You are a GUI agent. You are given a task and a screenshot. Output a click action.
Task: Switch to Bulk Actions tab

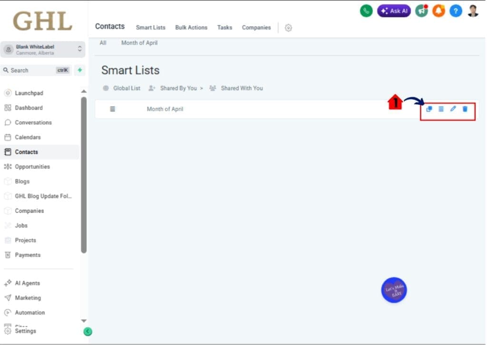coord(191,28)
